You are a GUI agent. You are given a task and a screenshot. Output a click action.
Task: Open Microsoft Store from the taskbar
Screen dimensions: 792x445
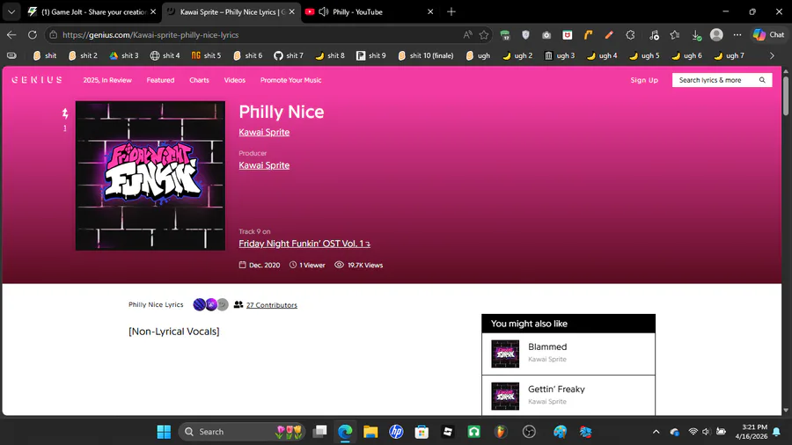(422, 432)
